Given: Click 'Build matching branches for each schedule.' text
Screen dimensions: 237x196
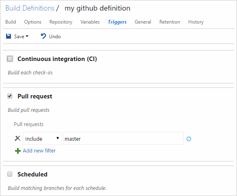Looking at the screenshot, I should (57, 188).
